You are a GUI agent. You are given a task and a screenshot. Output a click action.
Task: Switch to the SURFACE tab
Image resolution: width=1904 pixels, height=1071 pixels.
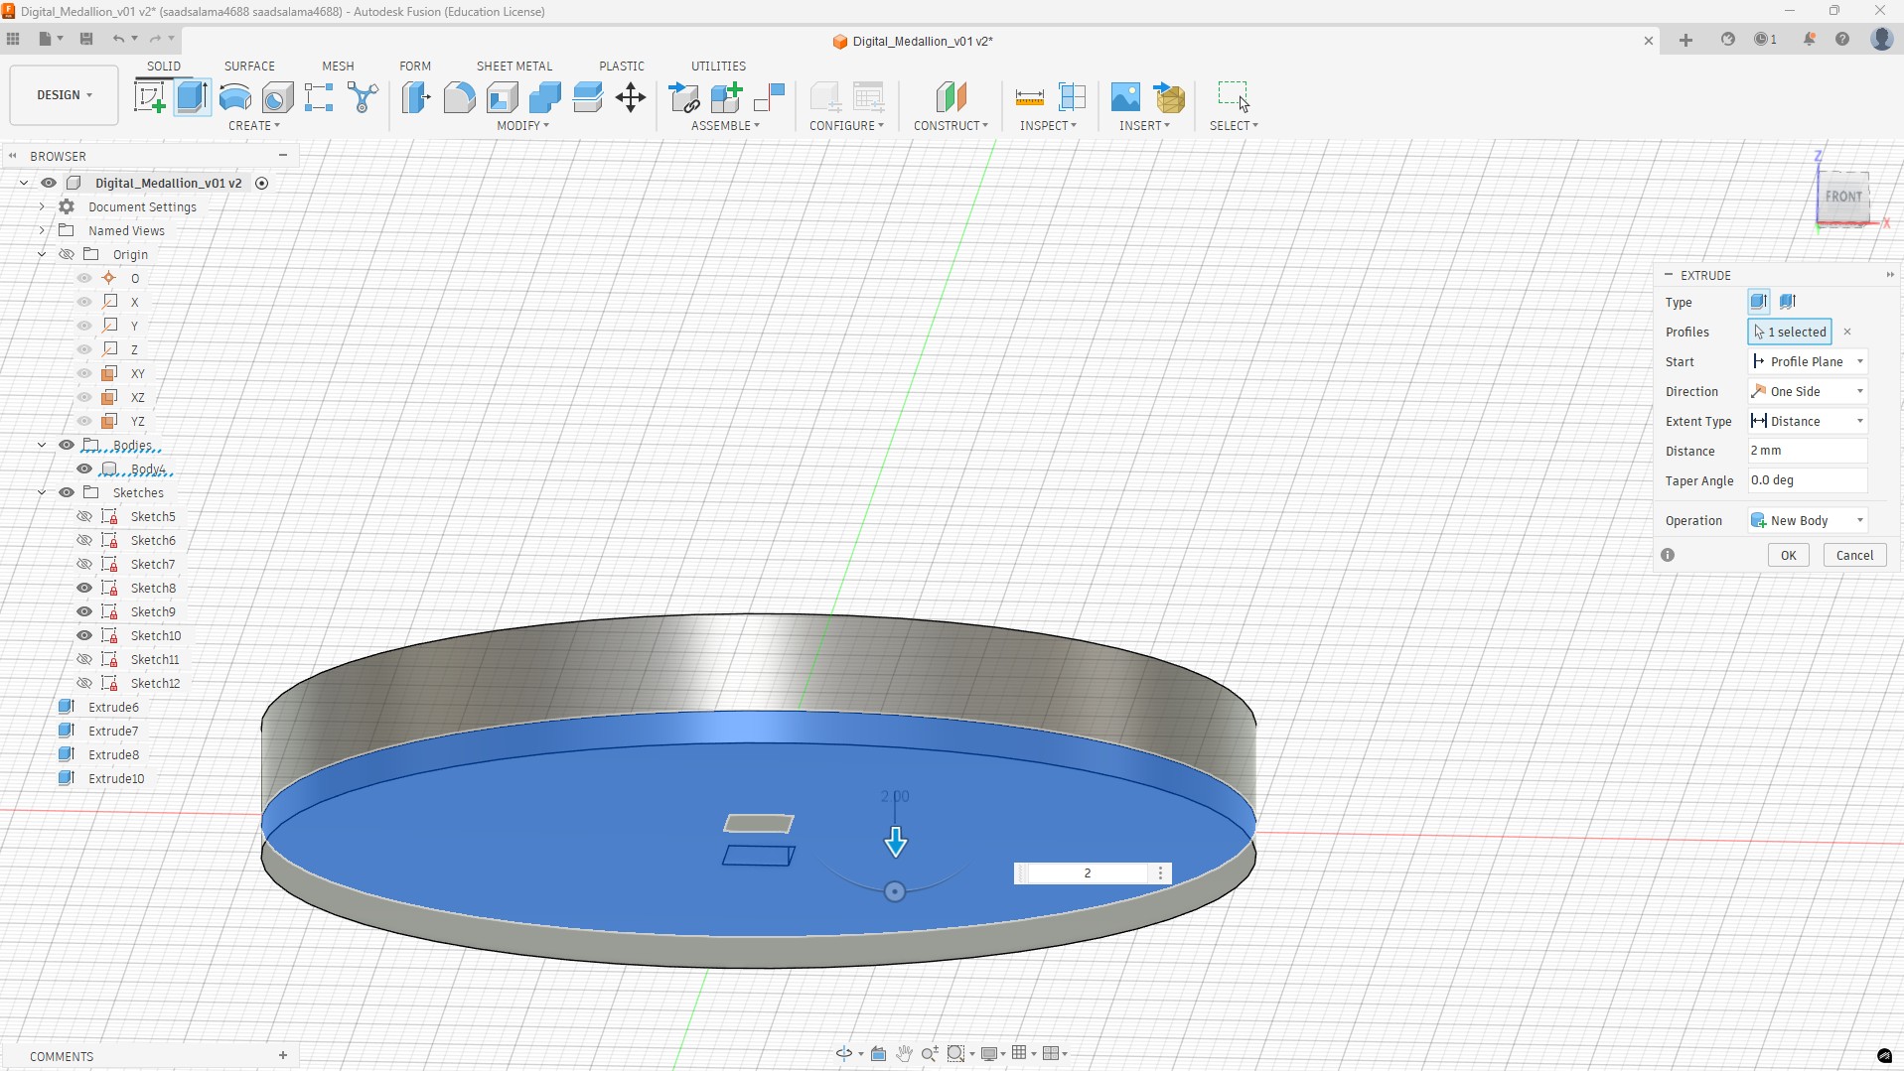(249, 66)
